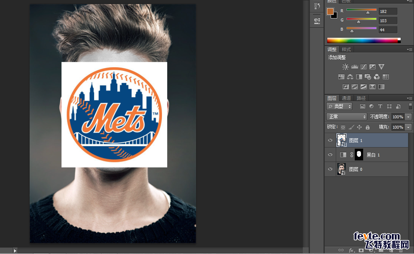Add a Photo Filter adjustment
The height and width of the screenshot is (254, 414).
coord(368,77)
